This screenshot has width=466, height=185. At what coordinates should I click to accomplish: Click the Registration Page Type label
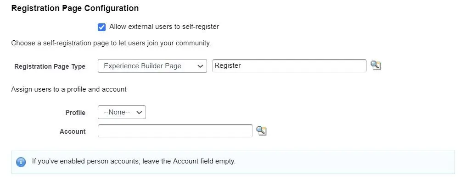click(x=50, y=66)
